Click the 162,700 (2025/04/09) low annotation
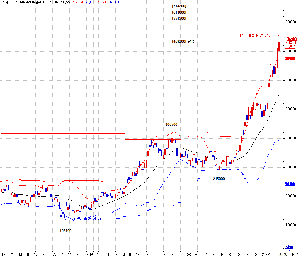The image size is (300, 256). click(86, 218)
